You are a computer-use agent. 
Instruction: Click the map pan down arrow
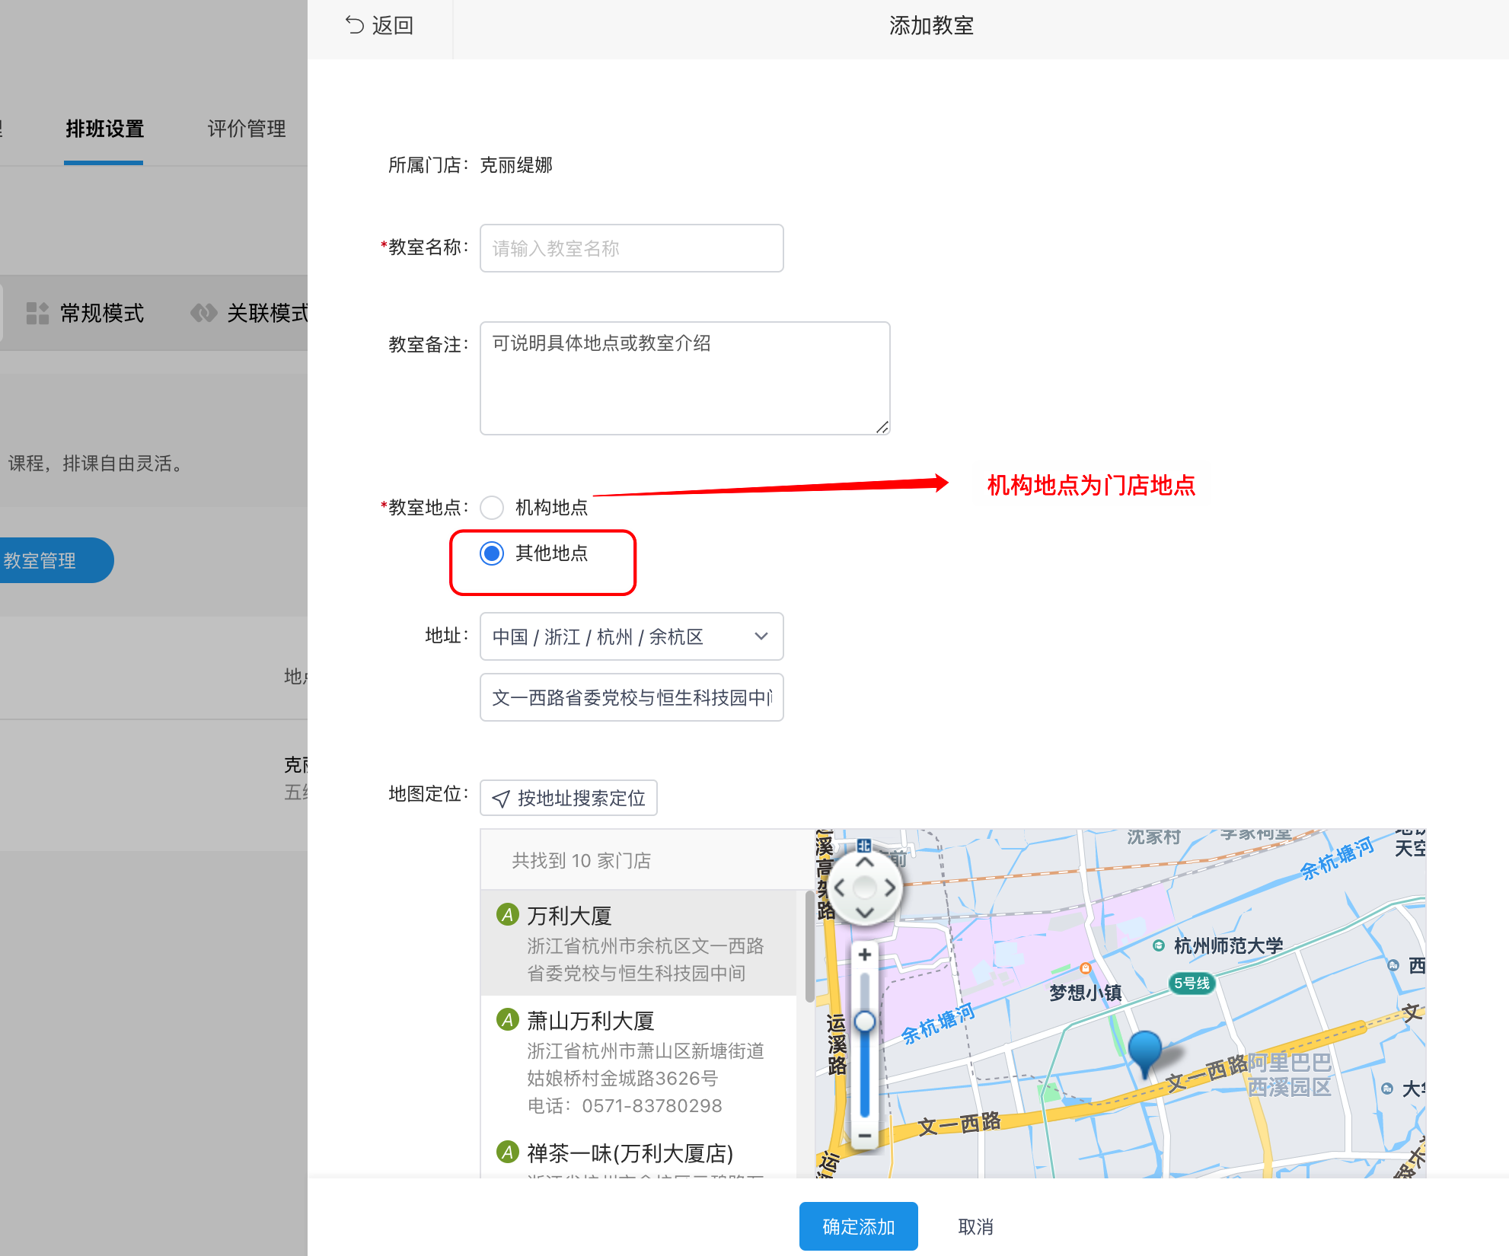[x=864, y=913]
